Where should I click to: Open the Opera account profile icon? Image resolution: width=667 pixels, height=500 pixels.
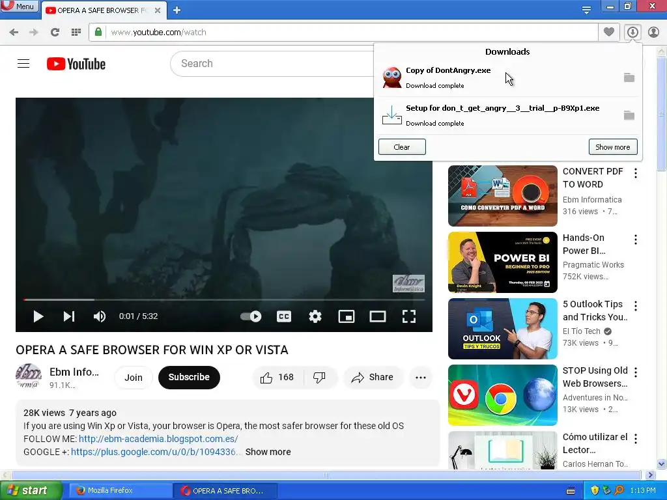coord(653,32)
